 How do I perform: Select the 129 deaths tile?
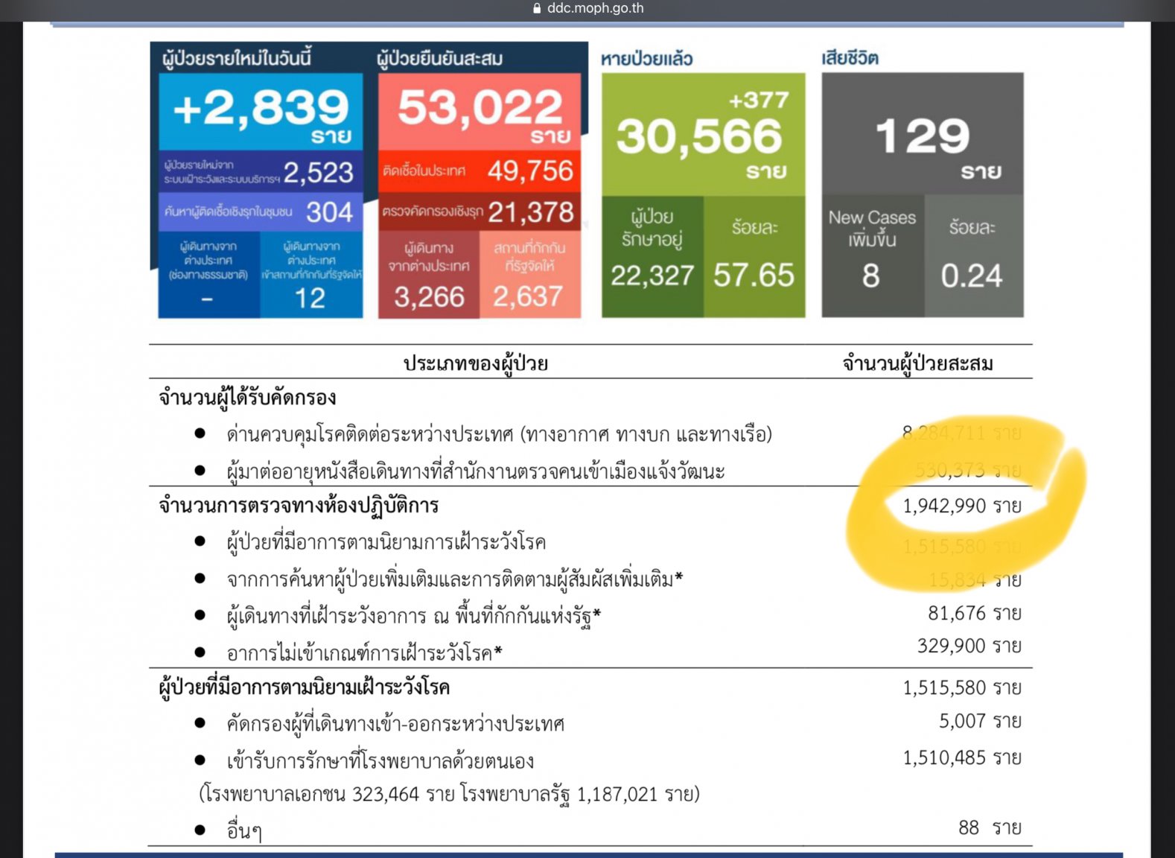click(922, 135)
